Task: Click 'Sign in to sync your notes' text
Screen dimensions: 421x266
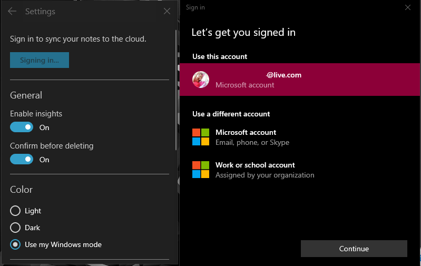Action: pos(78,39)
